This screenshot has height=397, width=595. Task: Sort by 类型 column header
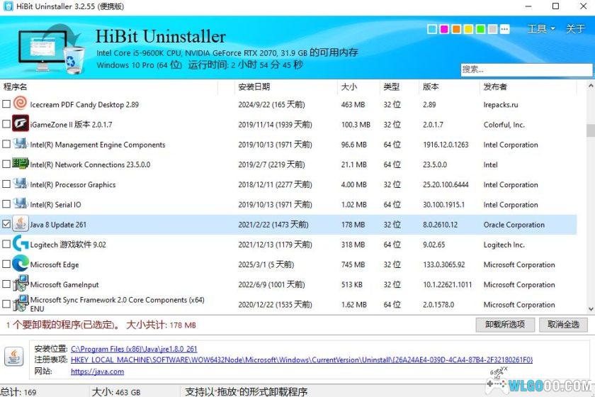(x=399, y=86)
